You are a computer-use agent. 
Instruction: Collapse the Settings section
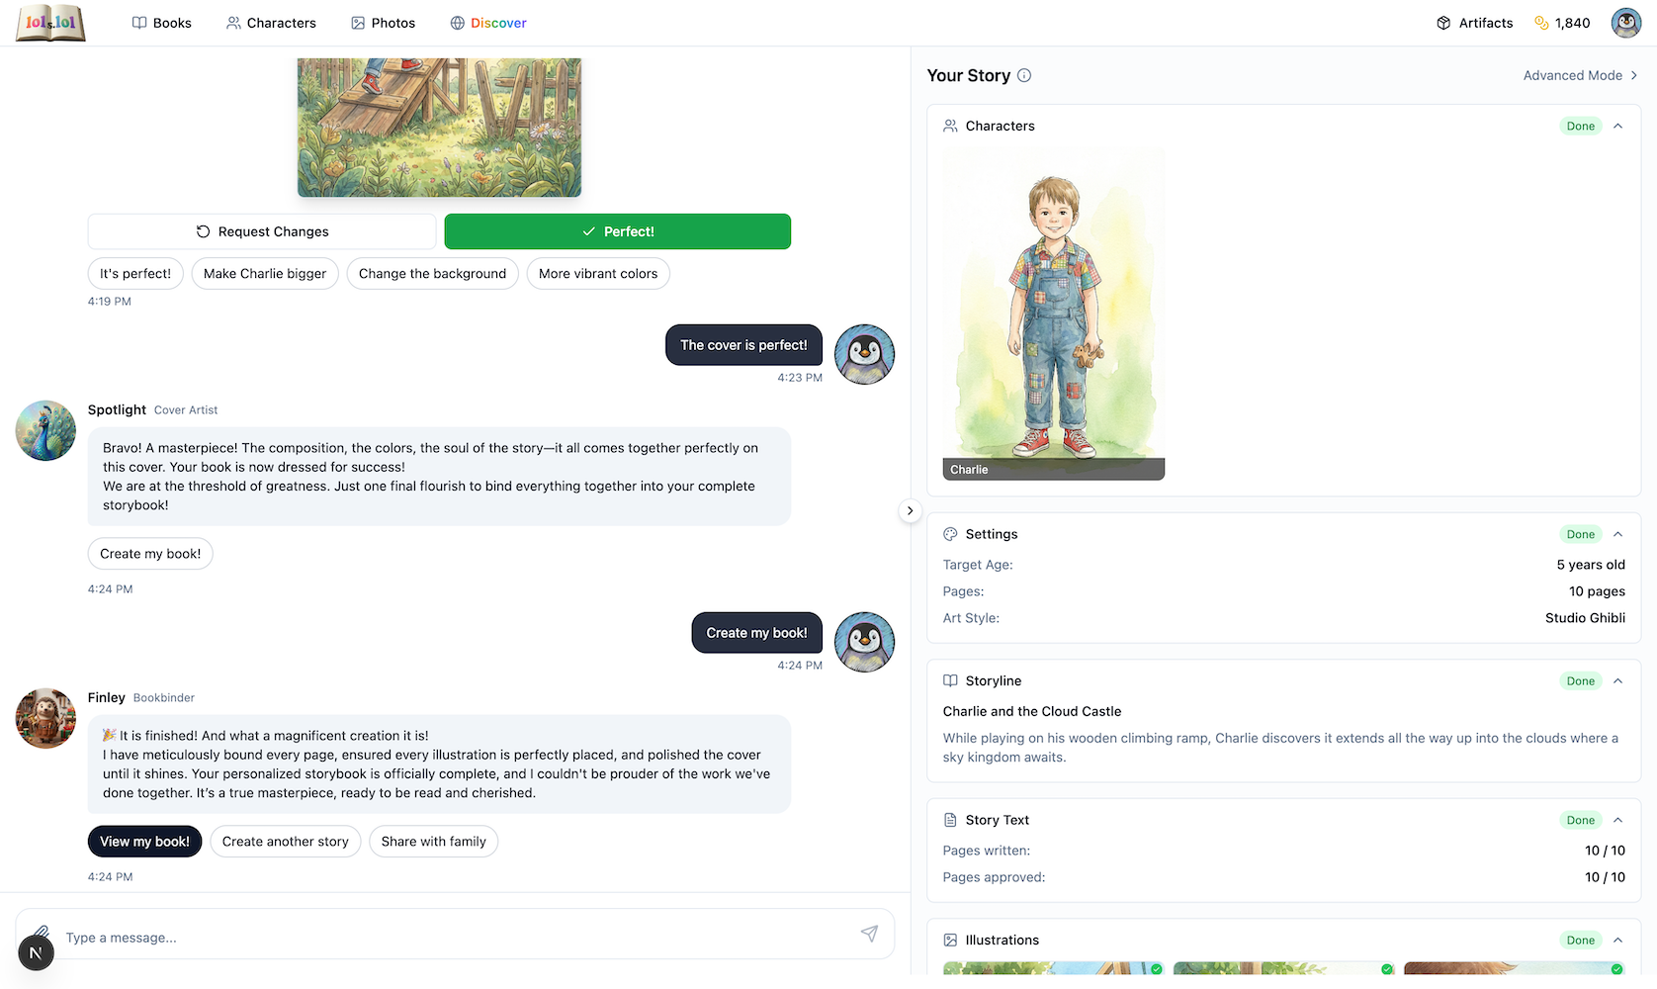(1618, 534)
